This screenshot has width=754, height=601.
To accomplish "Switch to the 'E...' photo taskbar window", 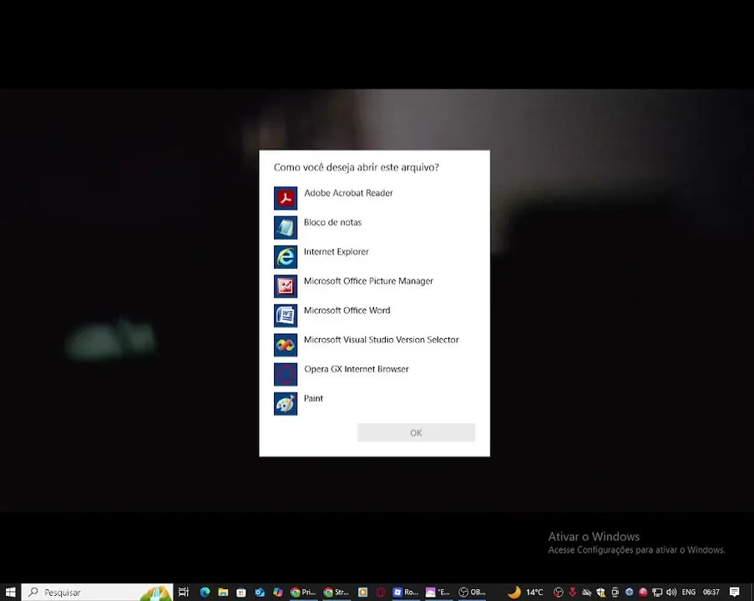I will click(x=438, y=592).
